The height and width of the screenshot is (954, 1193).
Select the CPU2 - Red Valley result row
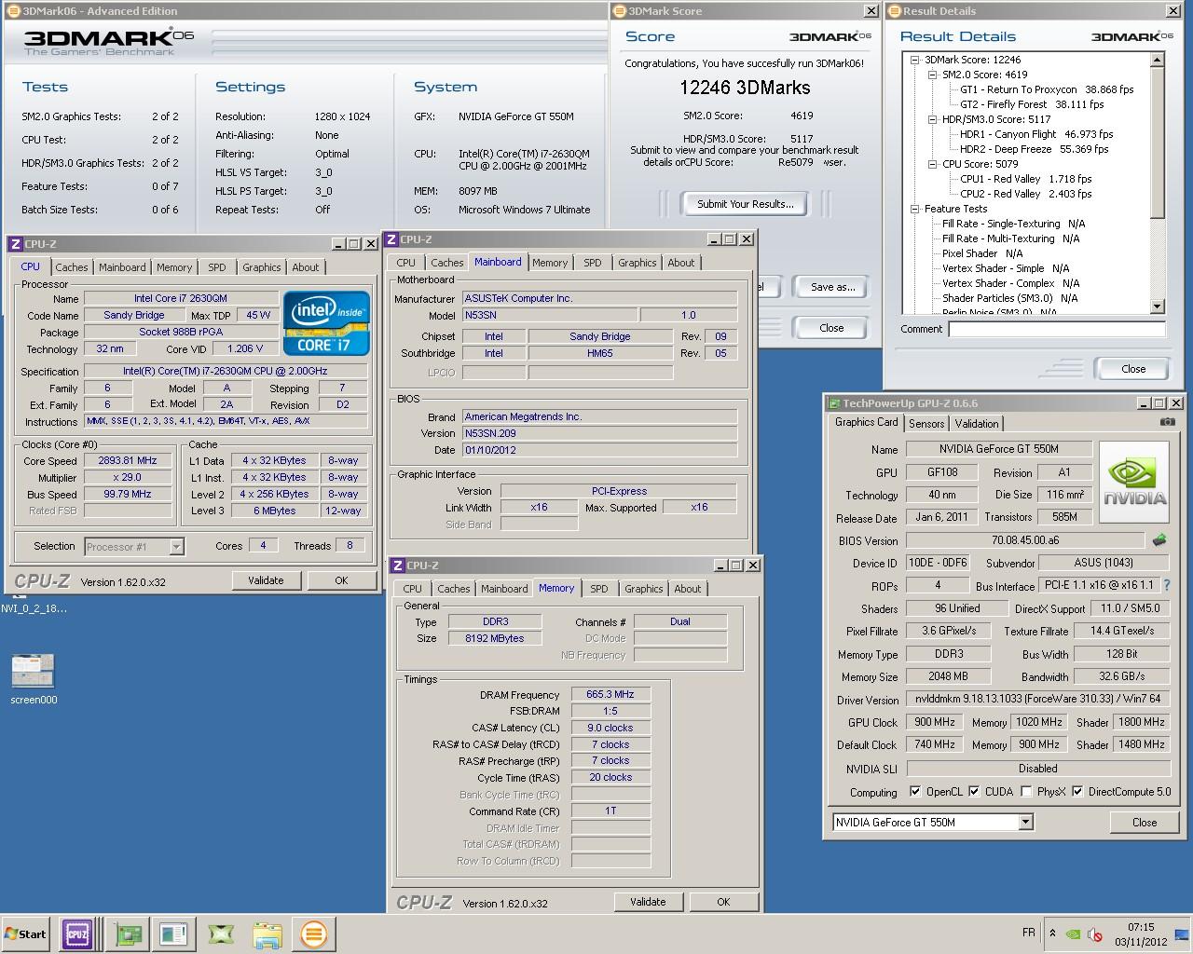tap(1025, 194)
